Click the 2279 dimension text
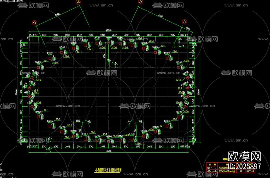 (x=181, y=46)
